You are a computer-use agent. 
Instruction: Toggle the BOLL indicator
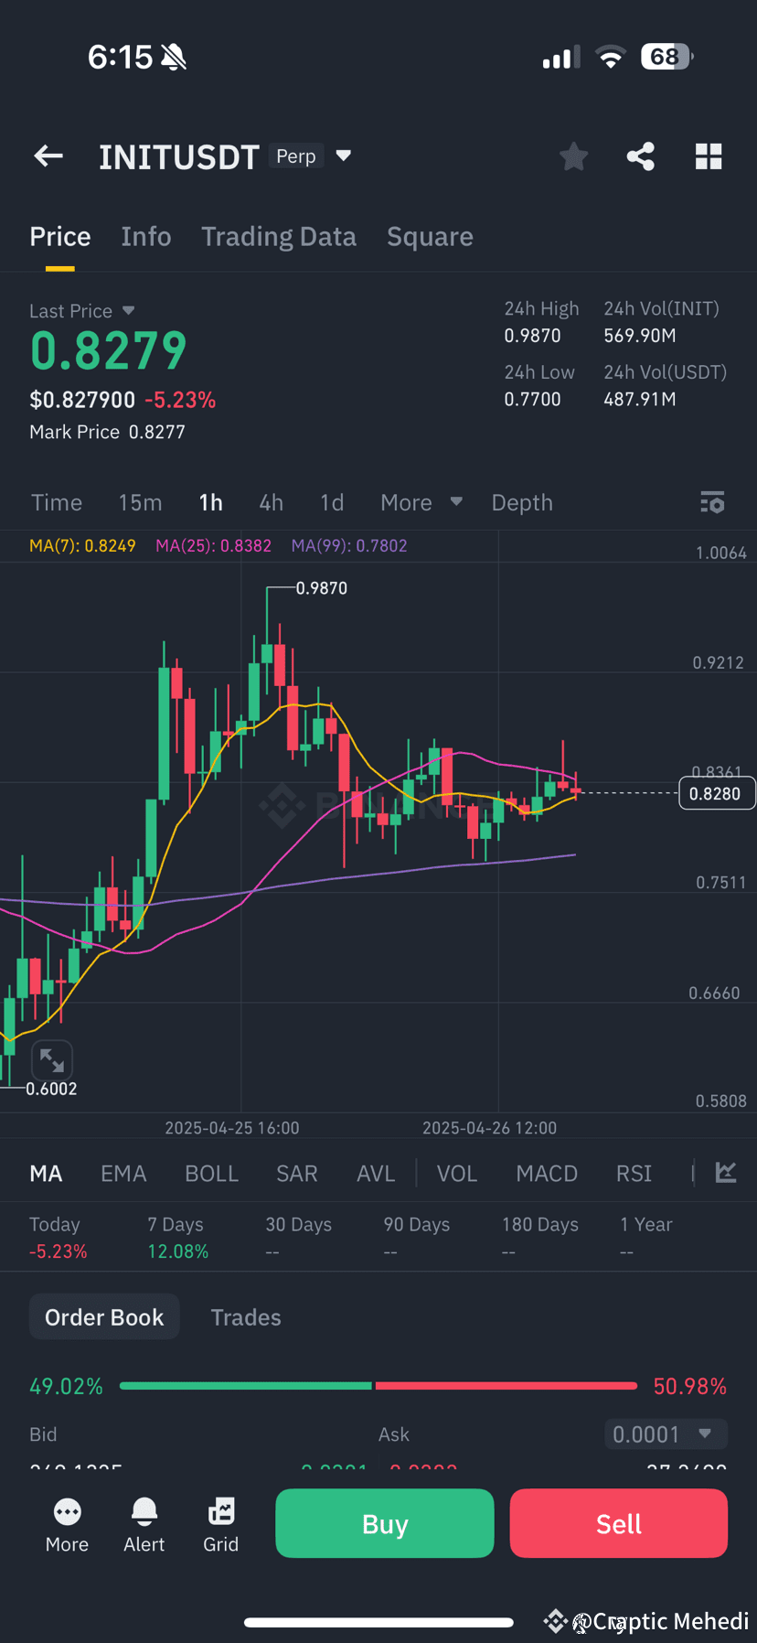coord(212,1174)
